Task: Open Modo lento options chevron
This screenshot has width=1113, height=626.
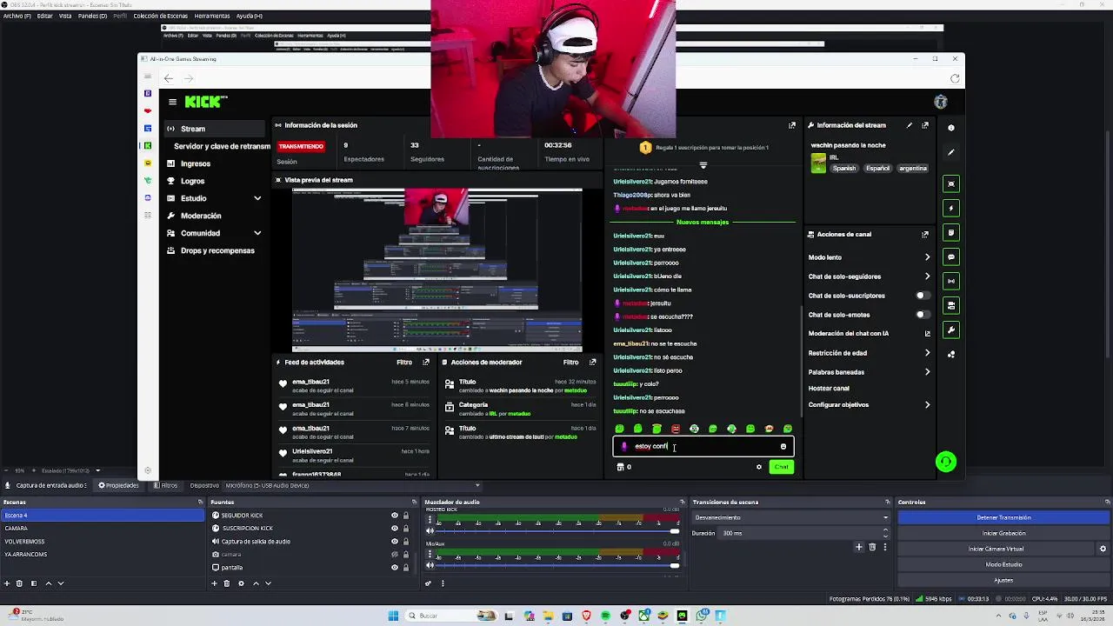Action: point(927,257)
